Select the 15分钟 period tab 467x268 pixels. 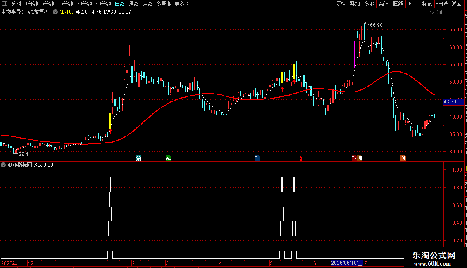(x=65, y=4)
